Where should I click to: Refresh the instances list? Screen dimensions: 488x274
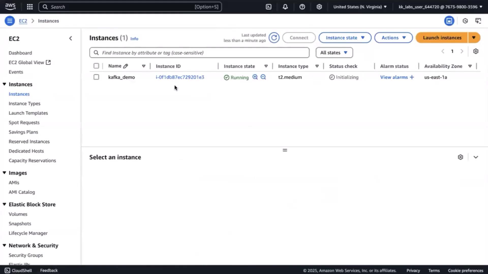(274, 38)
